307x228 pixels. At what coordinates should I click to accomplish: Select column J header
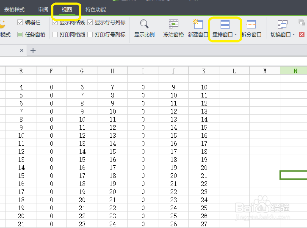pyautogui.click(x=174, y=71)
